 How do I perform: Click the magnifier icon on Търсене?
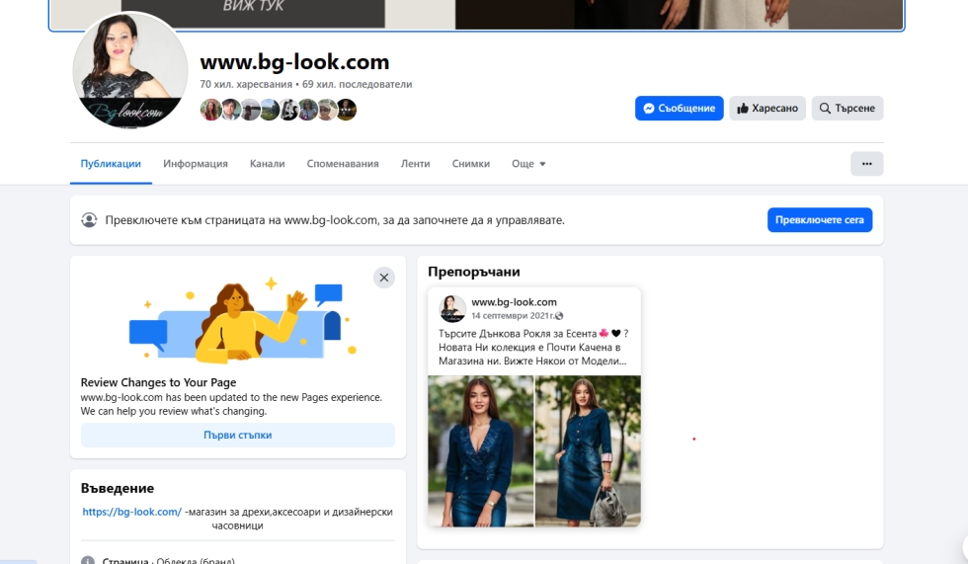pyautogui.click(x=825, y=108)
